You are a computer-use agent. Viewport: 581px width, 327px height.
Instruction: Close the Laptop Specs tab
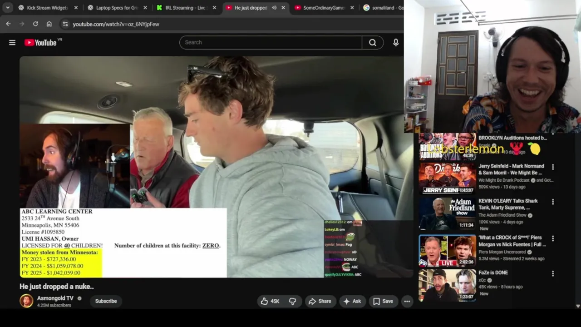click(x=145, y=8)
